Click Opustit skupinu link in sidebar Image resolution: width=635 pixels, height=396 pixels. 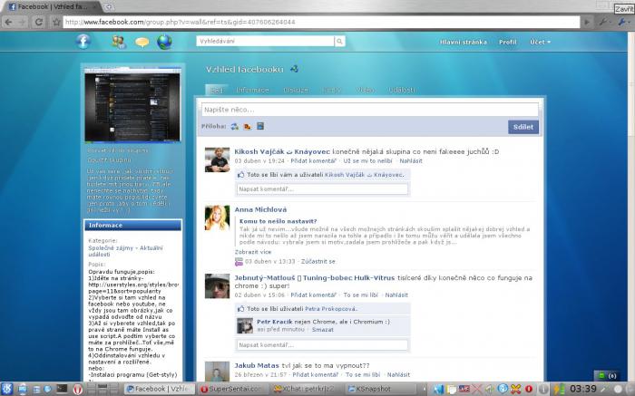pyautogui.click(x=110, y=159)
